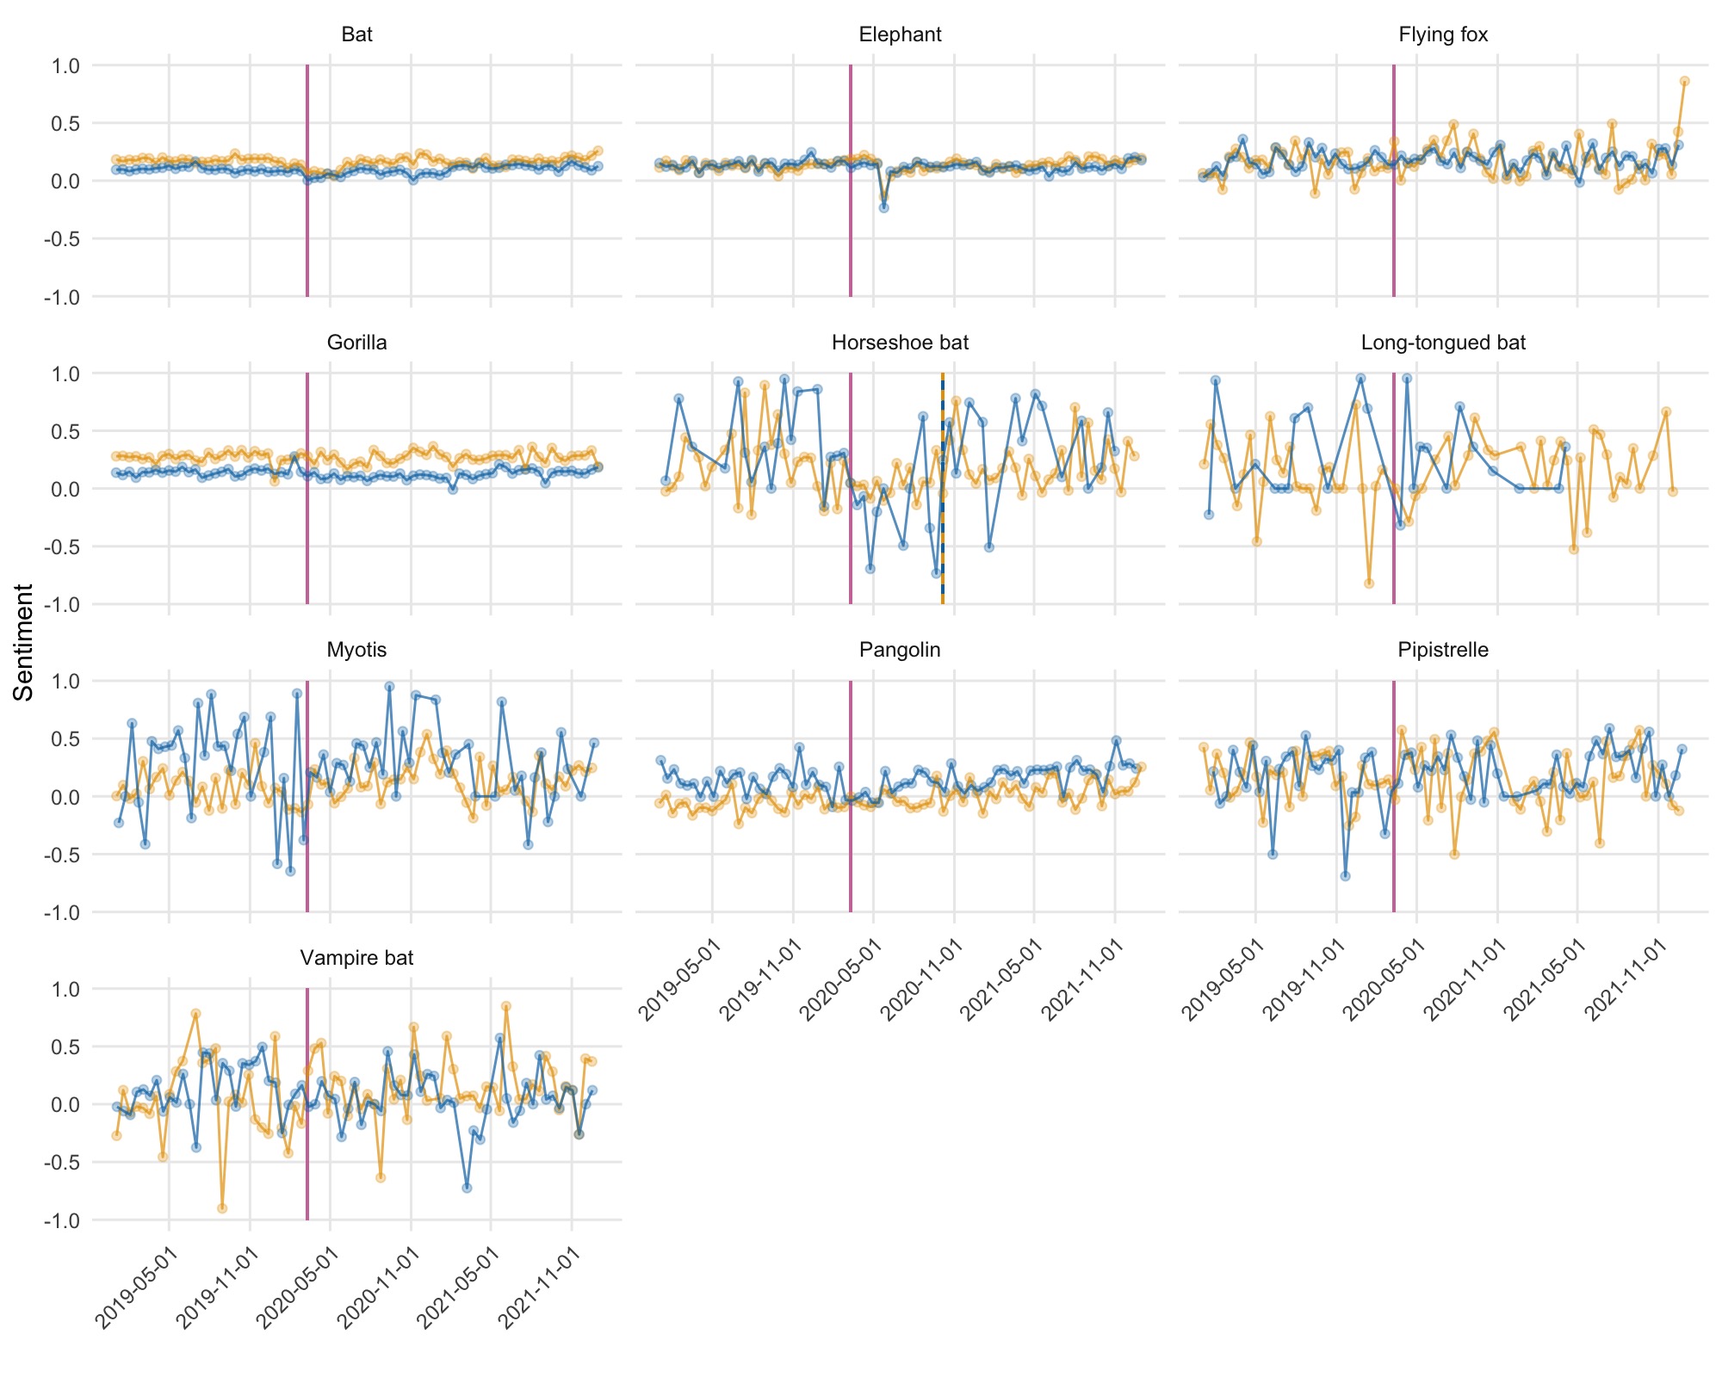Click the Elephant panel title
This screenshot has width=1722, height=1377.
[x=900, y=34]
